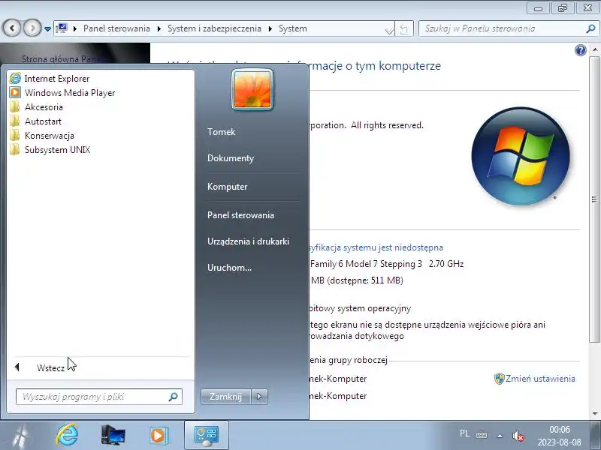Click the user account flower picture
The image size is (601, 450).
[x=252, y=89]
